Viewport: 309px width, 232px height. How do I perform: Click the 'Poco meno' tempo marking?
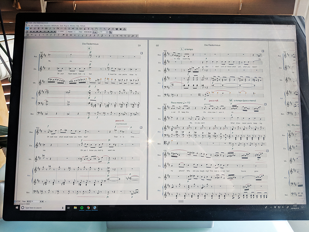click(177, 103)
